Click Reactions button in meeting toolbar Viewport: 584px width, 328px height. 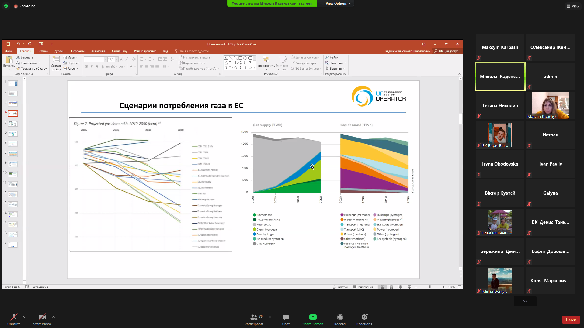(364, 319)
